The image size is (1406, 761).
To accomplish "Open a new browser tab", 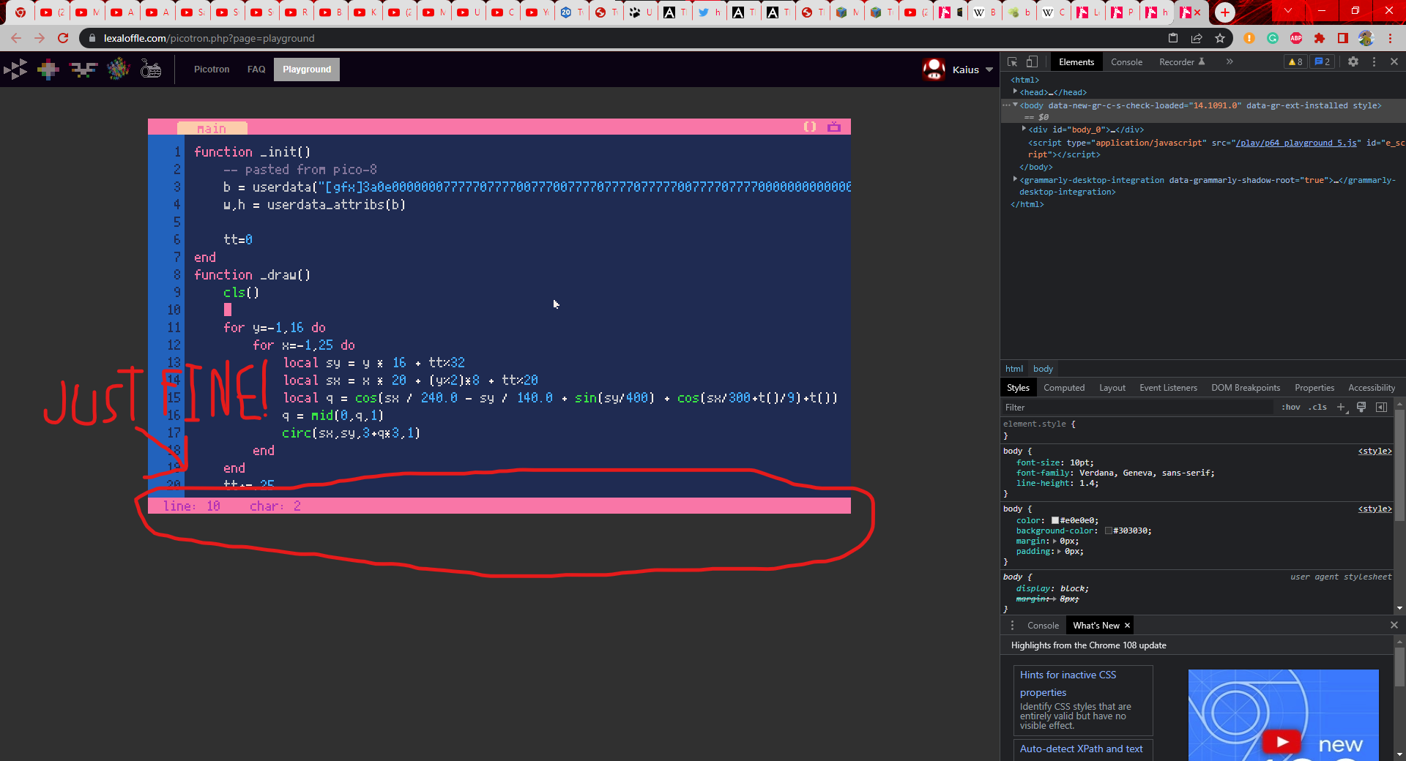I will coord(1224,12).
